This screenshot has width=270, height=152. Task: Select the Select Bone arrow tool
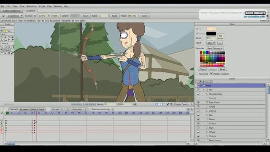(x=2, y=31)
